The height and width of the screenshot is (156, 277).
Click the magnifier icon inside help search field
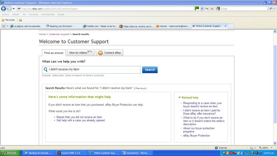tap(46, 70)
